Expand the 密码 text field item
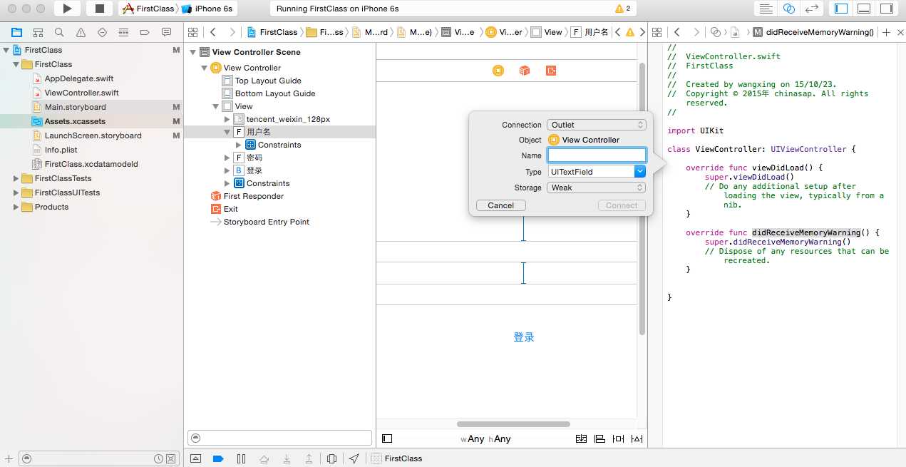Viewport: 906px width, 467px height. point(227,158)
